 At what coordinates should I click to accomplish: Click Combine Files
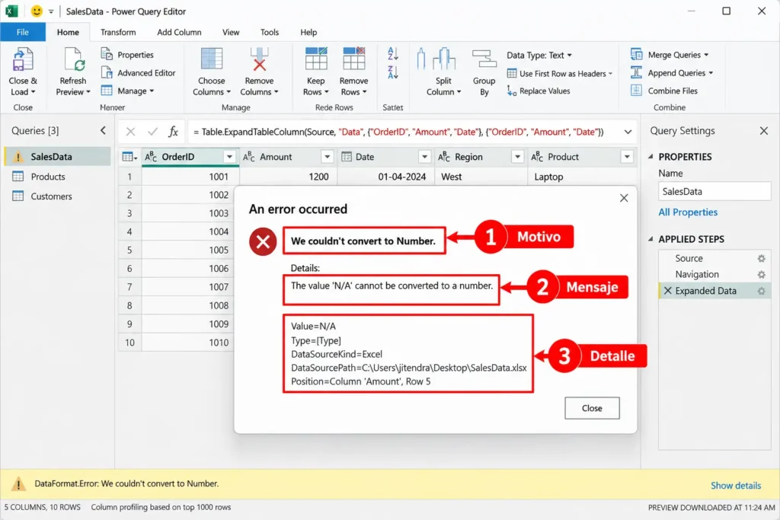click(x=664, y=91)
